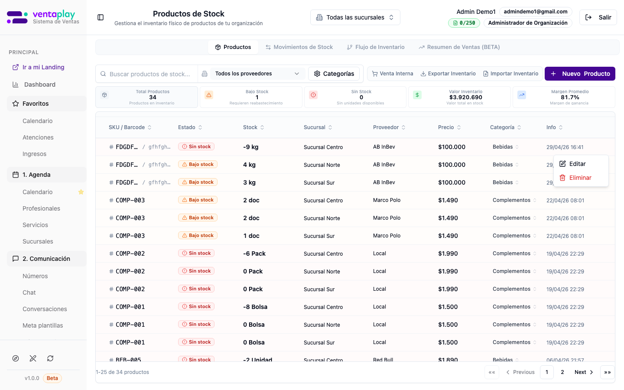Switch to Movimientos de Stock tab
Image resolution: width=624 pixels, height=390 pixels.
click(299, 47)
